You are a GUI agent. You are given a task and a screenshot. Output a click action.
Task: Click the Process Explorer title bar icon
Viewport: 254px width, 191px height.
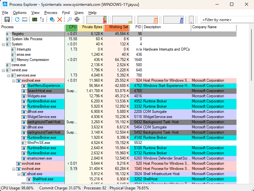coord(5,4)
